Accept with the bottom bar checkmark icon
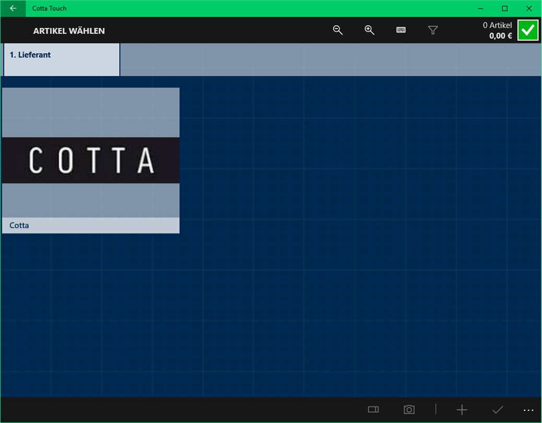The width and height of the screenshot is (542, 423). [x=498, y=410]
